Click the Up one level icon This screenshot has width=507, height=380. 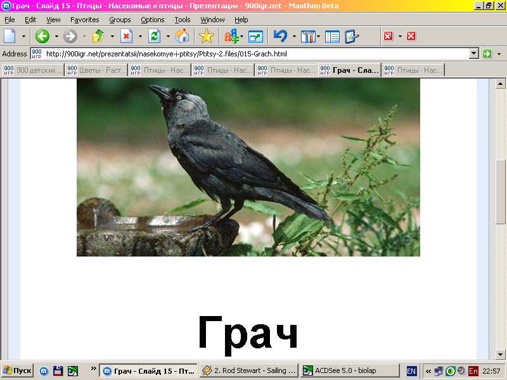pyautogui.click(x=98, y=36)
